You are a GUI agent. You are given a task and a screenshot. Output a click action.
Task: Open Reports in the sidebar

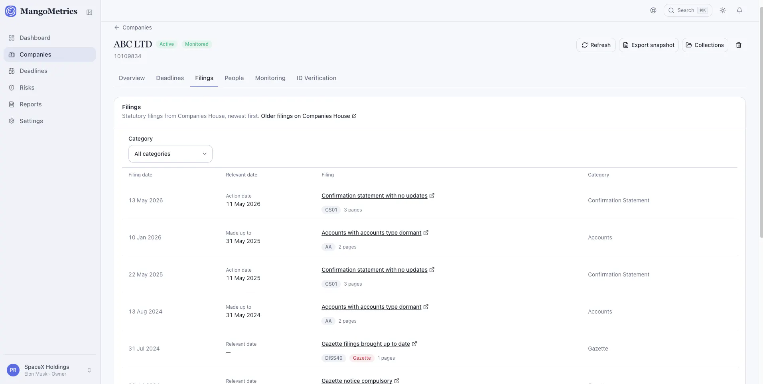[49, 104]
